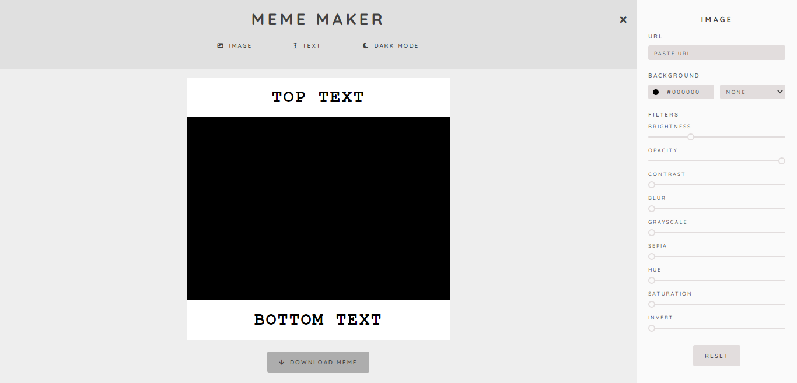Click the Opacity slider handle

coord(782,161)
